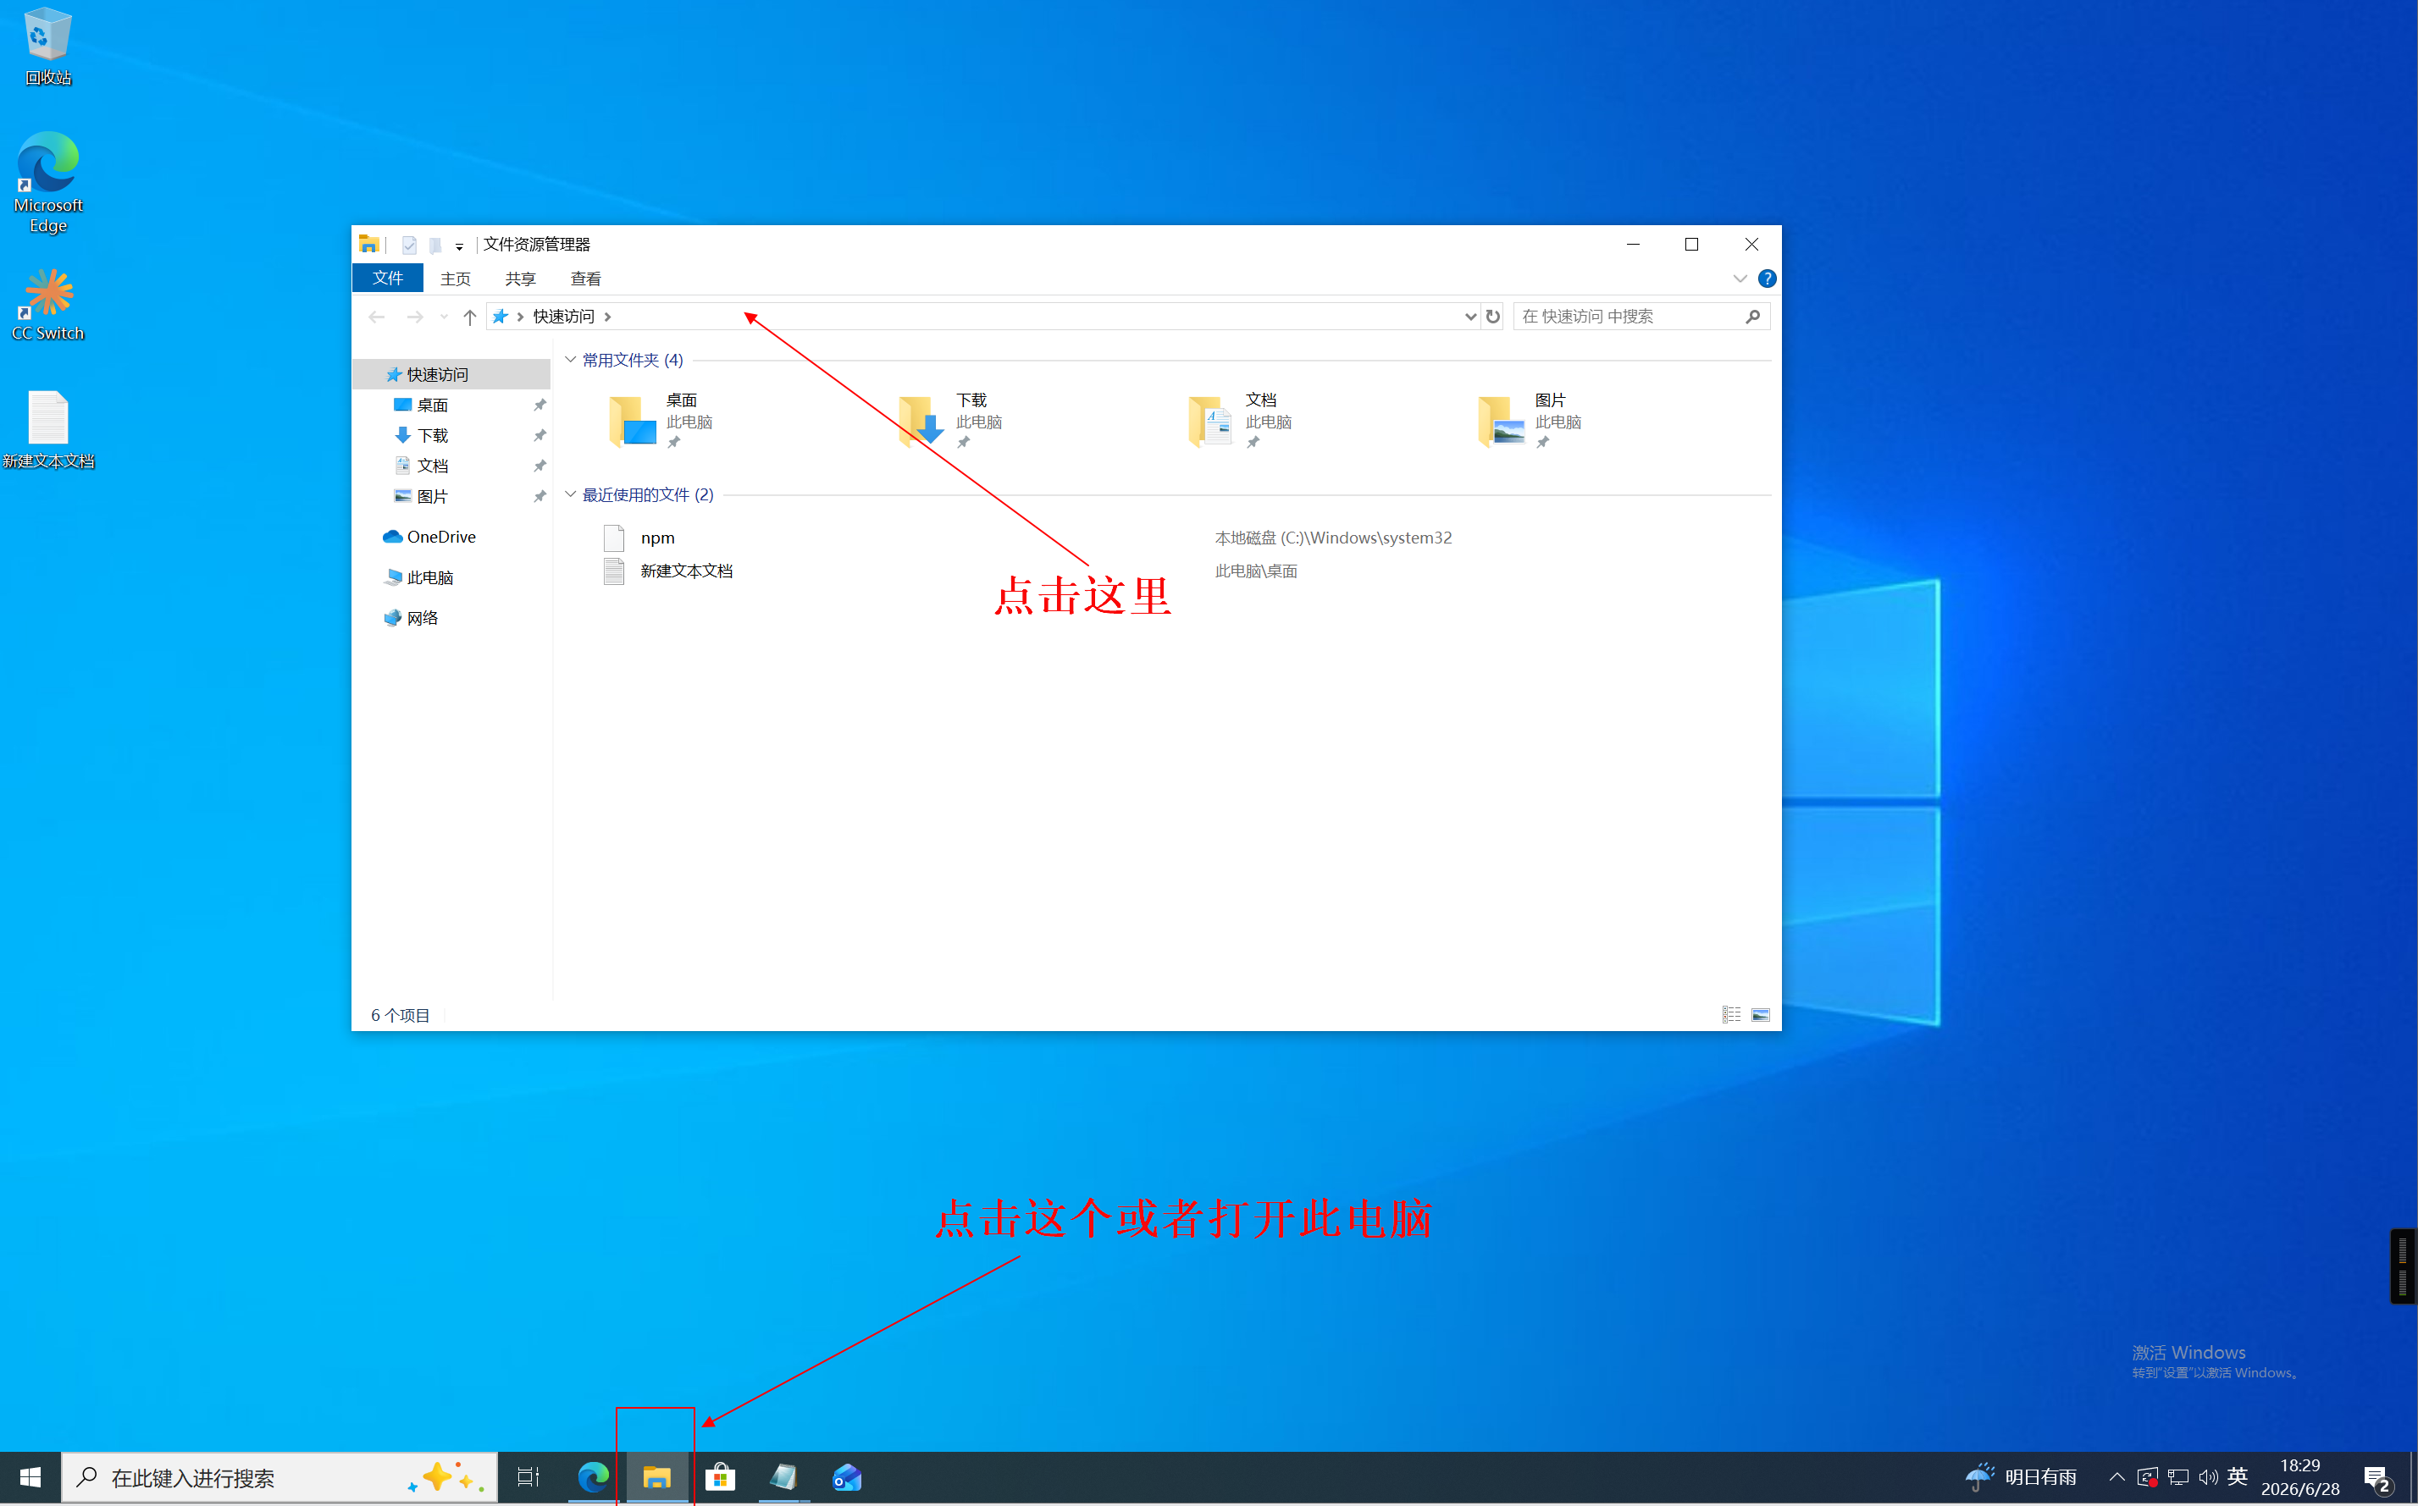Click the Back navigation arrow
Screen dimensions: 2418x1506
[x=377, y=317]
